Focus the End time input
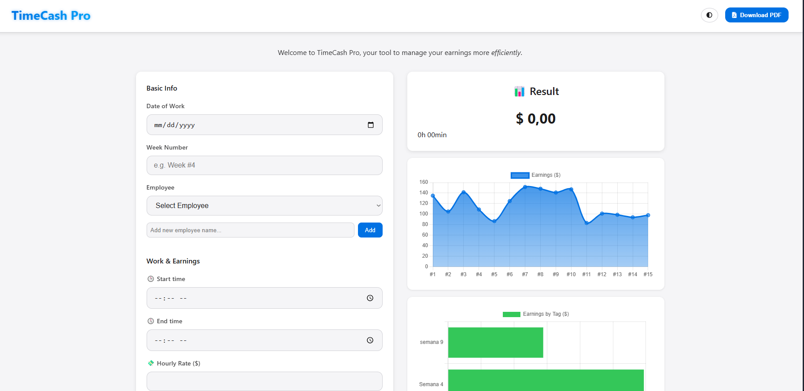 click(264, 340)
